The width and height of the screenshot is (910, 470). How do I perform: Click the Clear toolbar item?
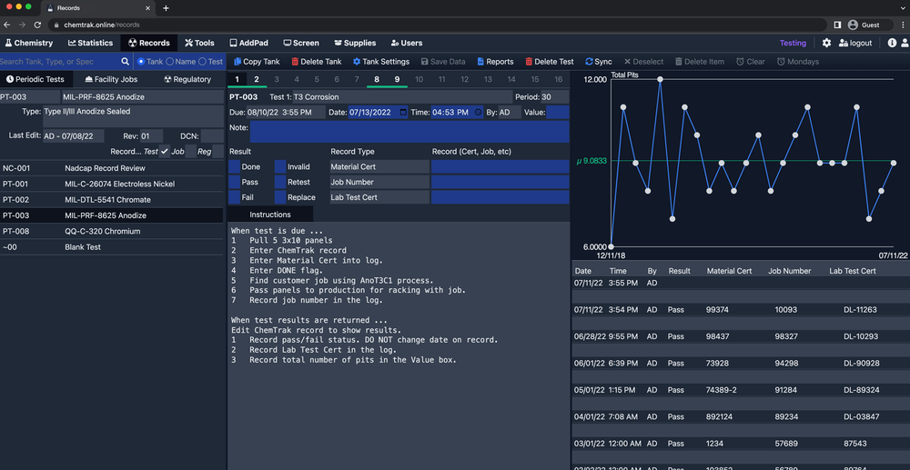point(751,62)
